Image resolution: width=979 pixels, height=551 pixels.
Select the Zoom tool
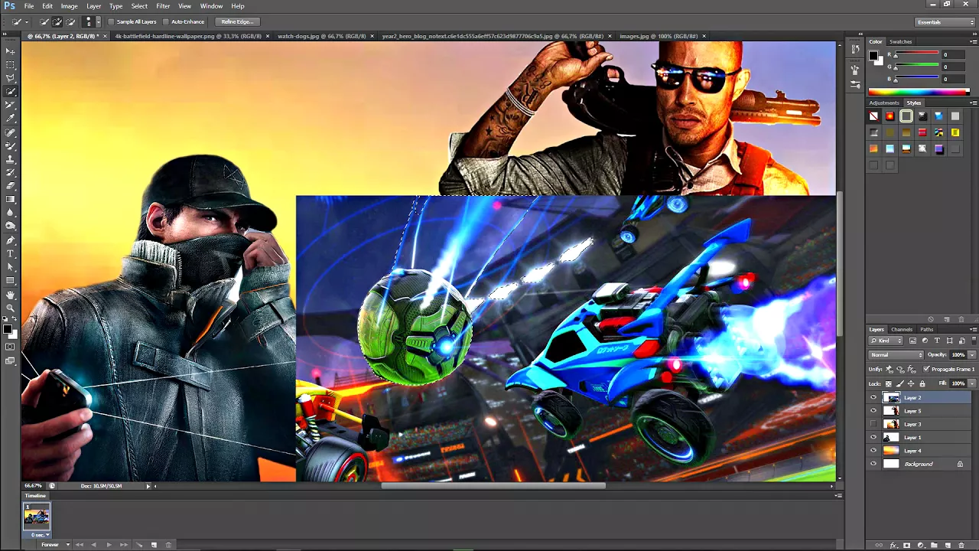(11, 308)
